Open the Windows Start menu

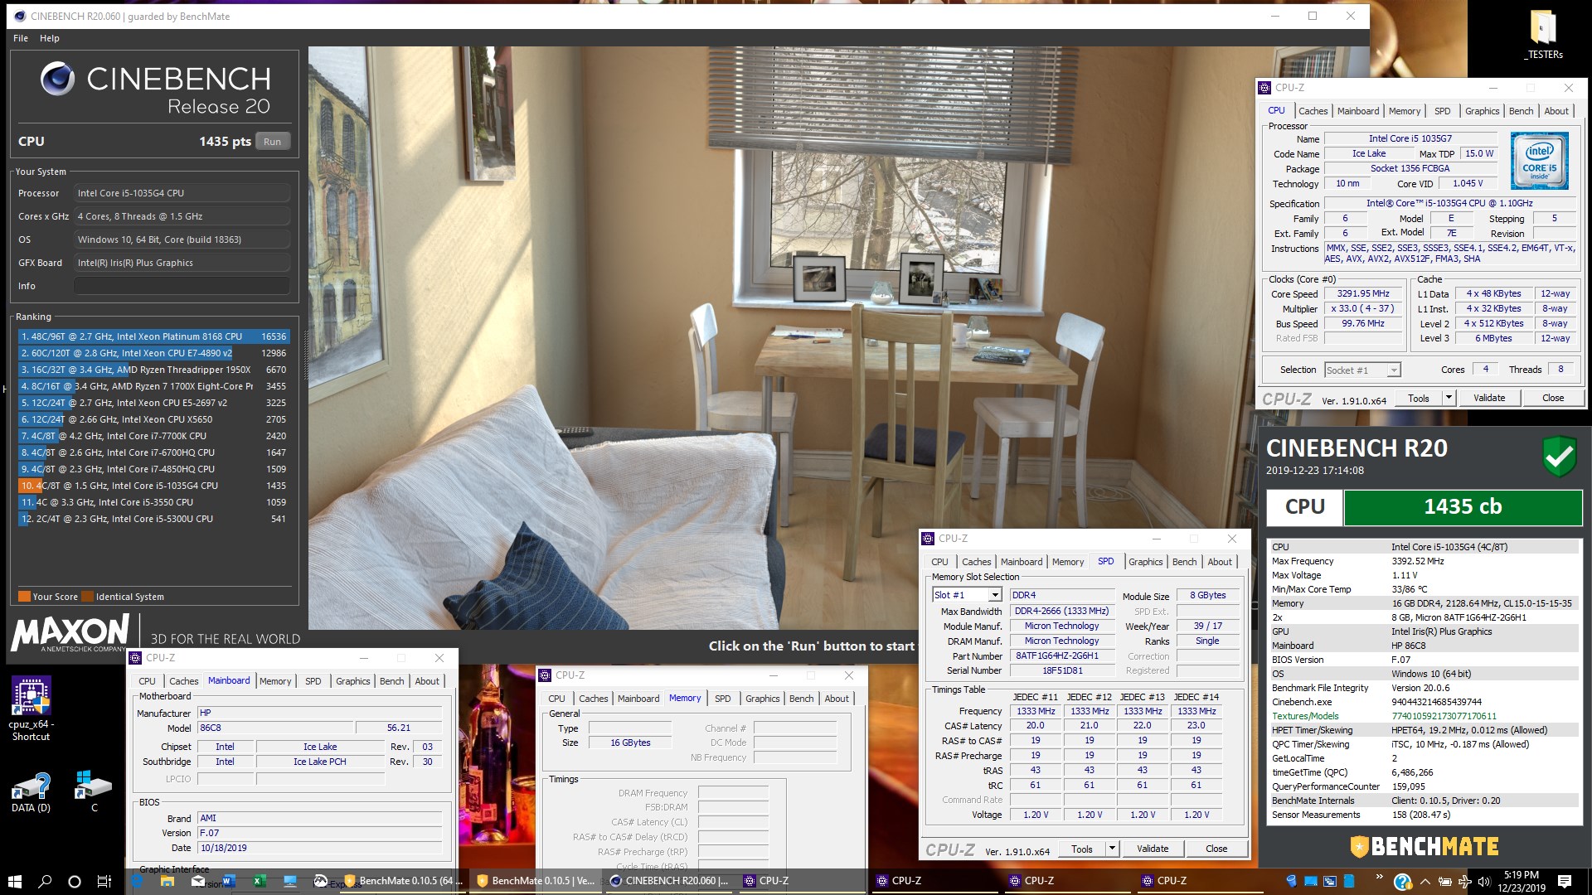click(x=15, y=881)
